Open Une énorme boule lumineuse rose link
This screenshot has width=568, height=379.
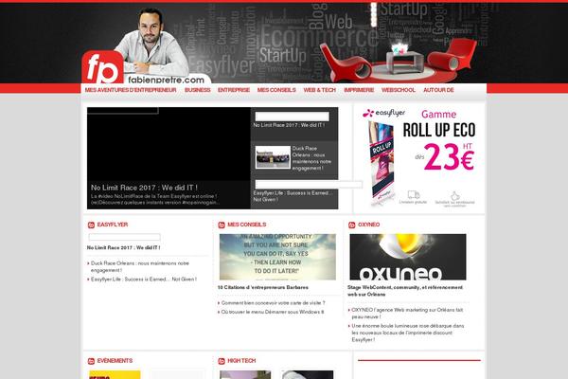pyautogui.click(x=407, y=333)
